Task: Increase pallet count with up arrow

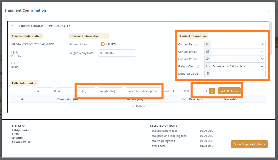Action: 212,90
